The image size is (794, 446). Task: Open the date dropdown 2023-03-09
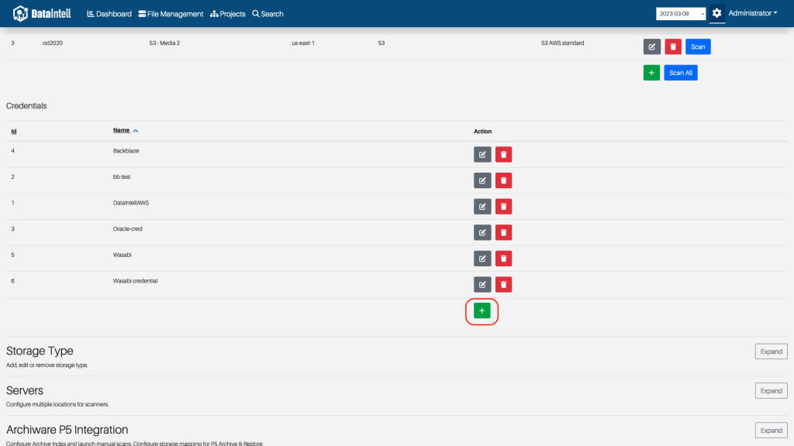(681, 14)
